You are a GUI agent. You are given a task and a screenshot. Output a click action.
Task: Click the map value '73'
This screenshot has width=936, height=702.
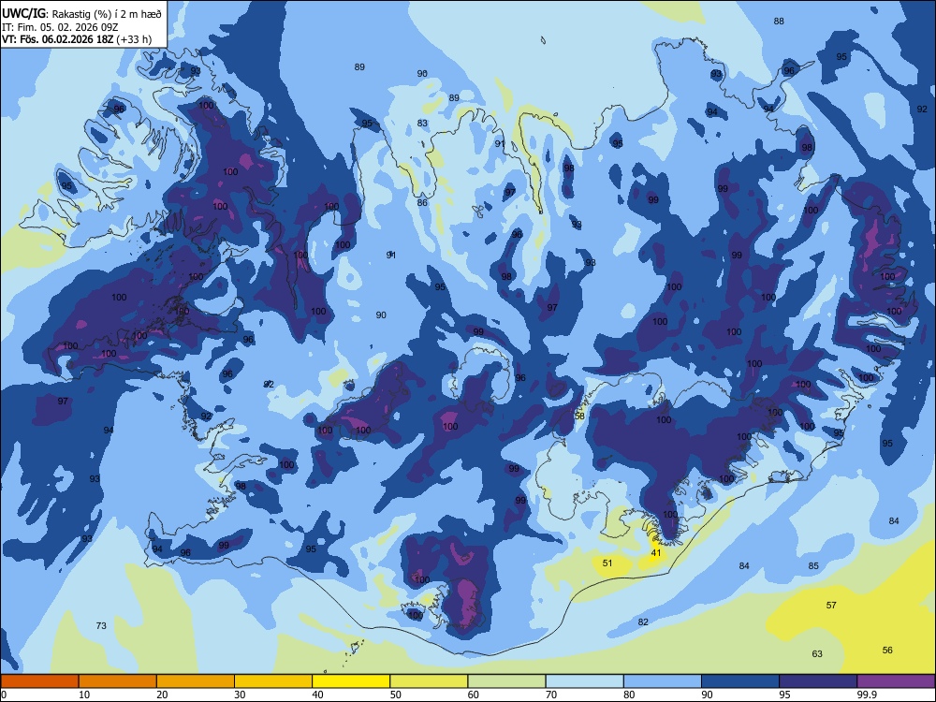click(x=101, y=625)
